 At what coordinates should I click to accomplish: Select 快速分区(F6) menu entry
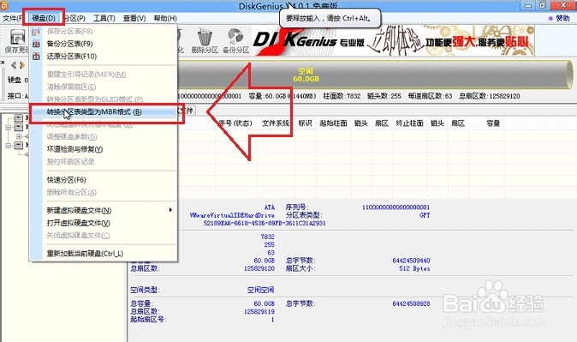pos(66,180)
